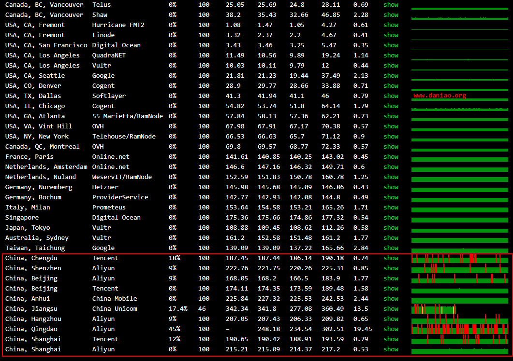Click the 'WeservIT/RamNode' provider cell
The width and height of the screenshot is (513, 361).
(122, 177)
